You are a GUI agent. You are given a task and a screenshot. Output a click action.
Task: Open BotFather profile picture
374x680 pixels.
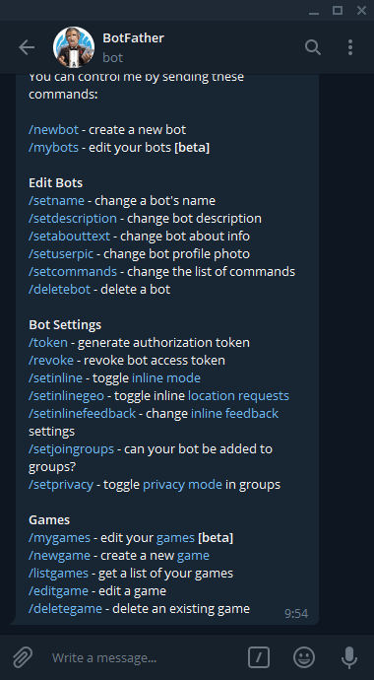coord(74,47)
